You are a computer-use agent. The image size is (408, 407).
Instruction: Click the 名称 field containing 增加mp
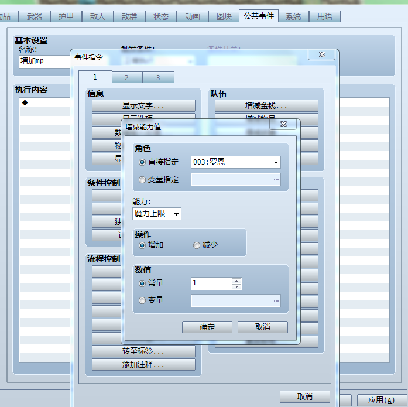44,61
